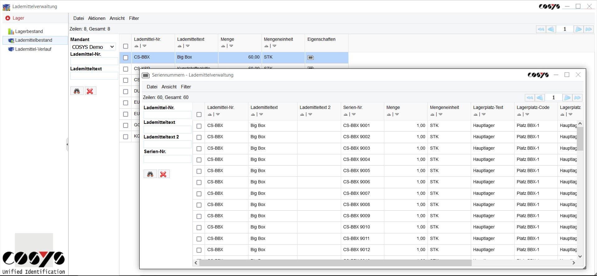597x276 pixels.
Task: Go to previous page in main window
Action: (x=551, y=29)
